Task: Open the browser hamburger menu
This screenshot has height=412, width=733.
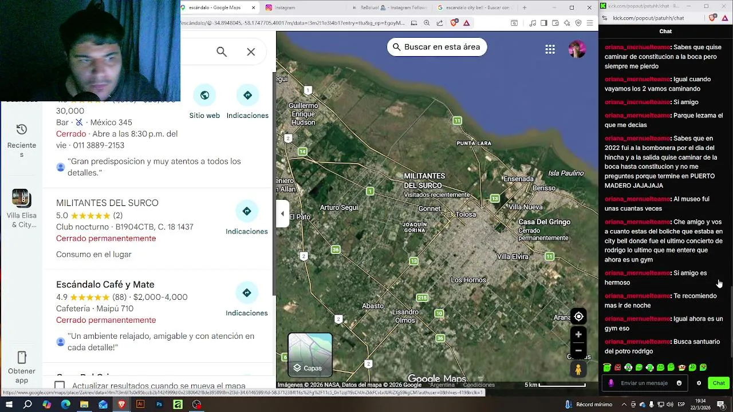Action: click(x=590, y=23)
